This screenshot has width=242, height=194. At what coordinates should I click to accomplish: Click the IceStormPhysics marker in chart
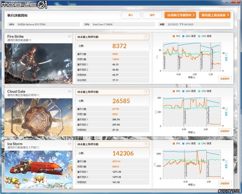tap(208, 169)
